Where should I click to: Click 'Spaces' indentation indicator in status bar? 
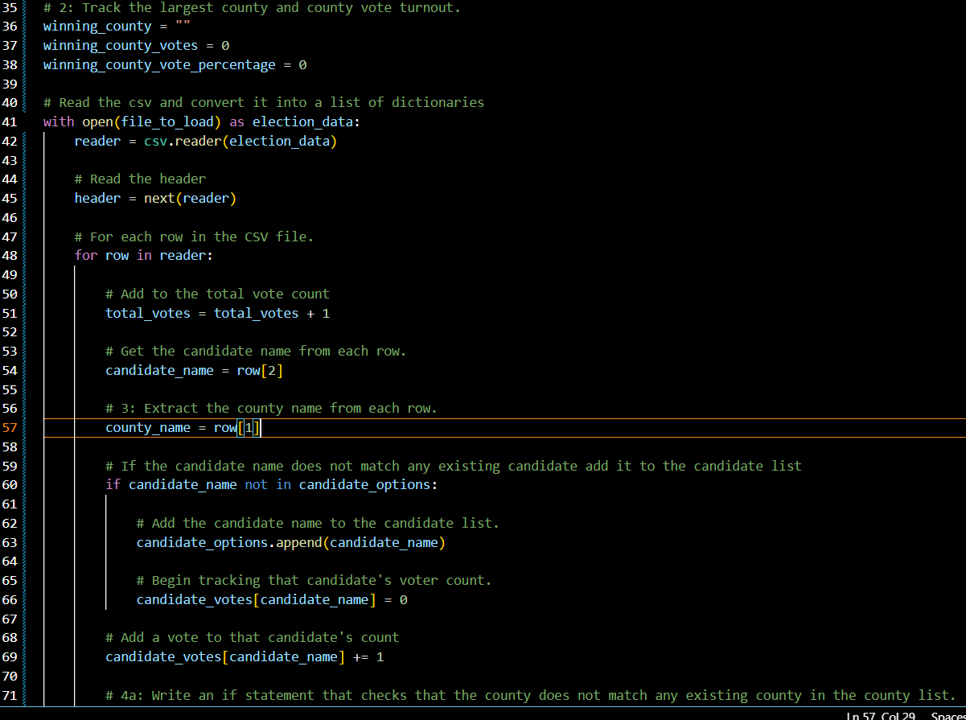point(949,715)
